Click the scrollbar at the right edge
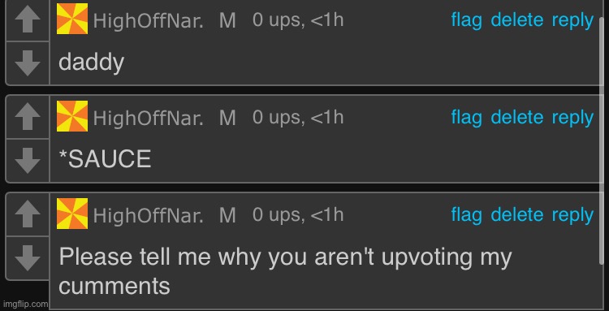Screen dimensions: 609x311 [603, 140]
